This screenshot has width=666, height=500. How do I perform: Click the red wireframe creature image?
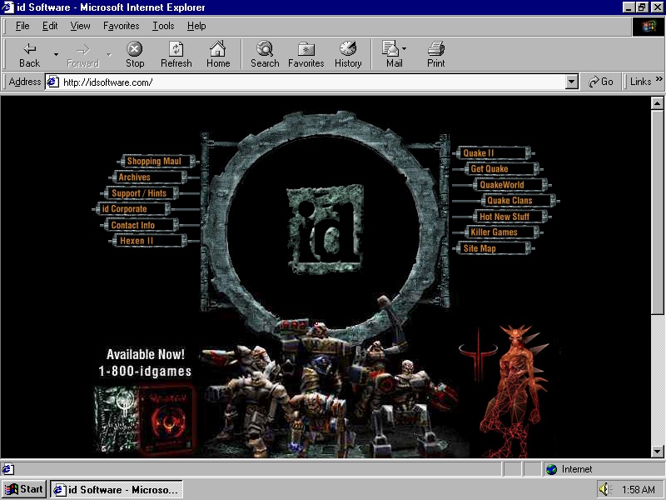click(514, 391)
